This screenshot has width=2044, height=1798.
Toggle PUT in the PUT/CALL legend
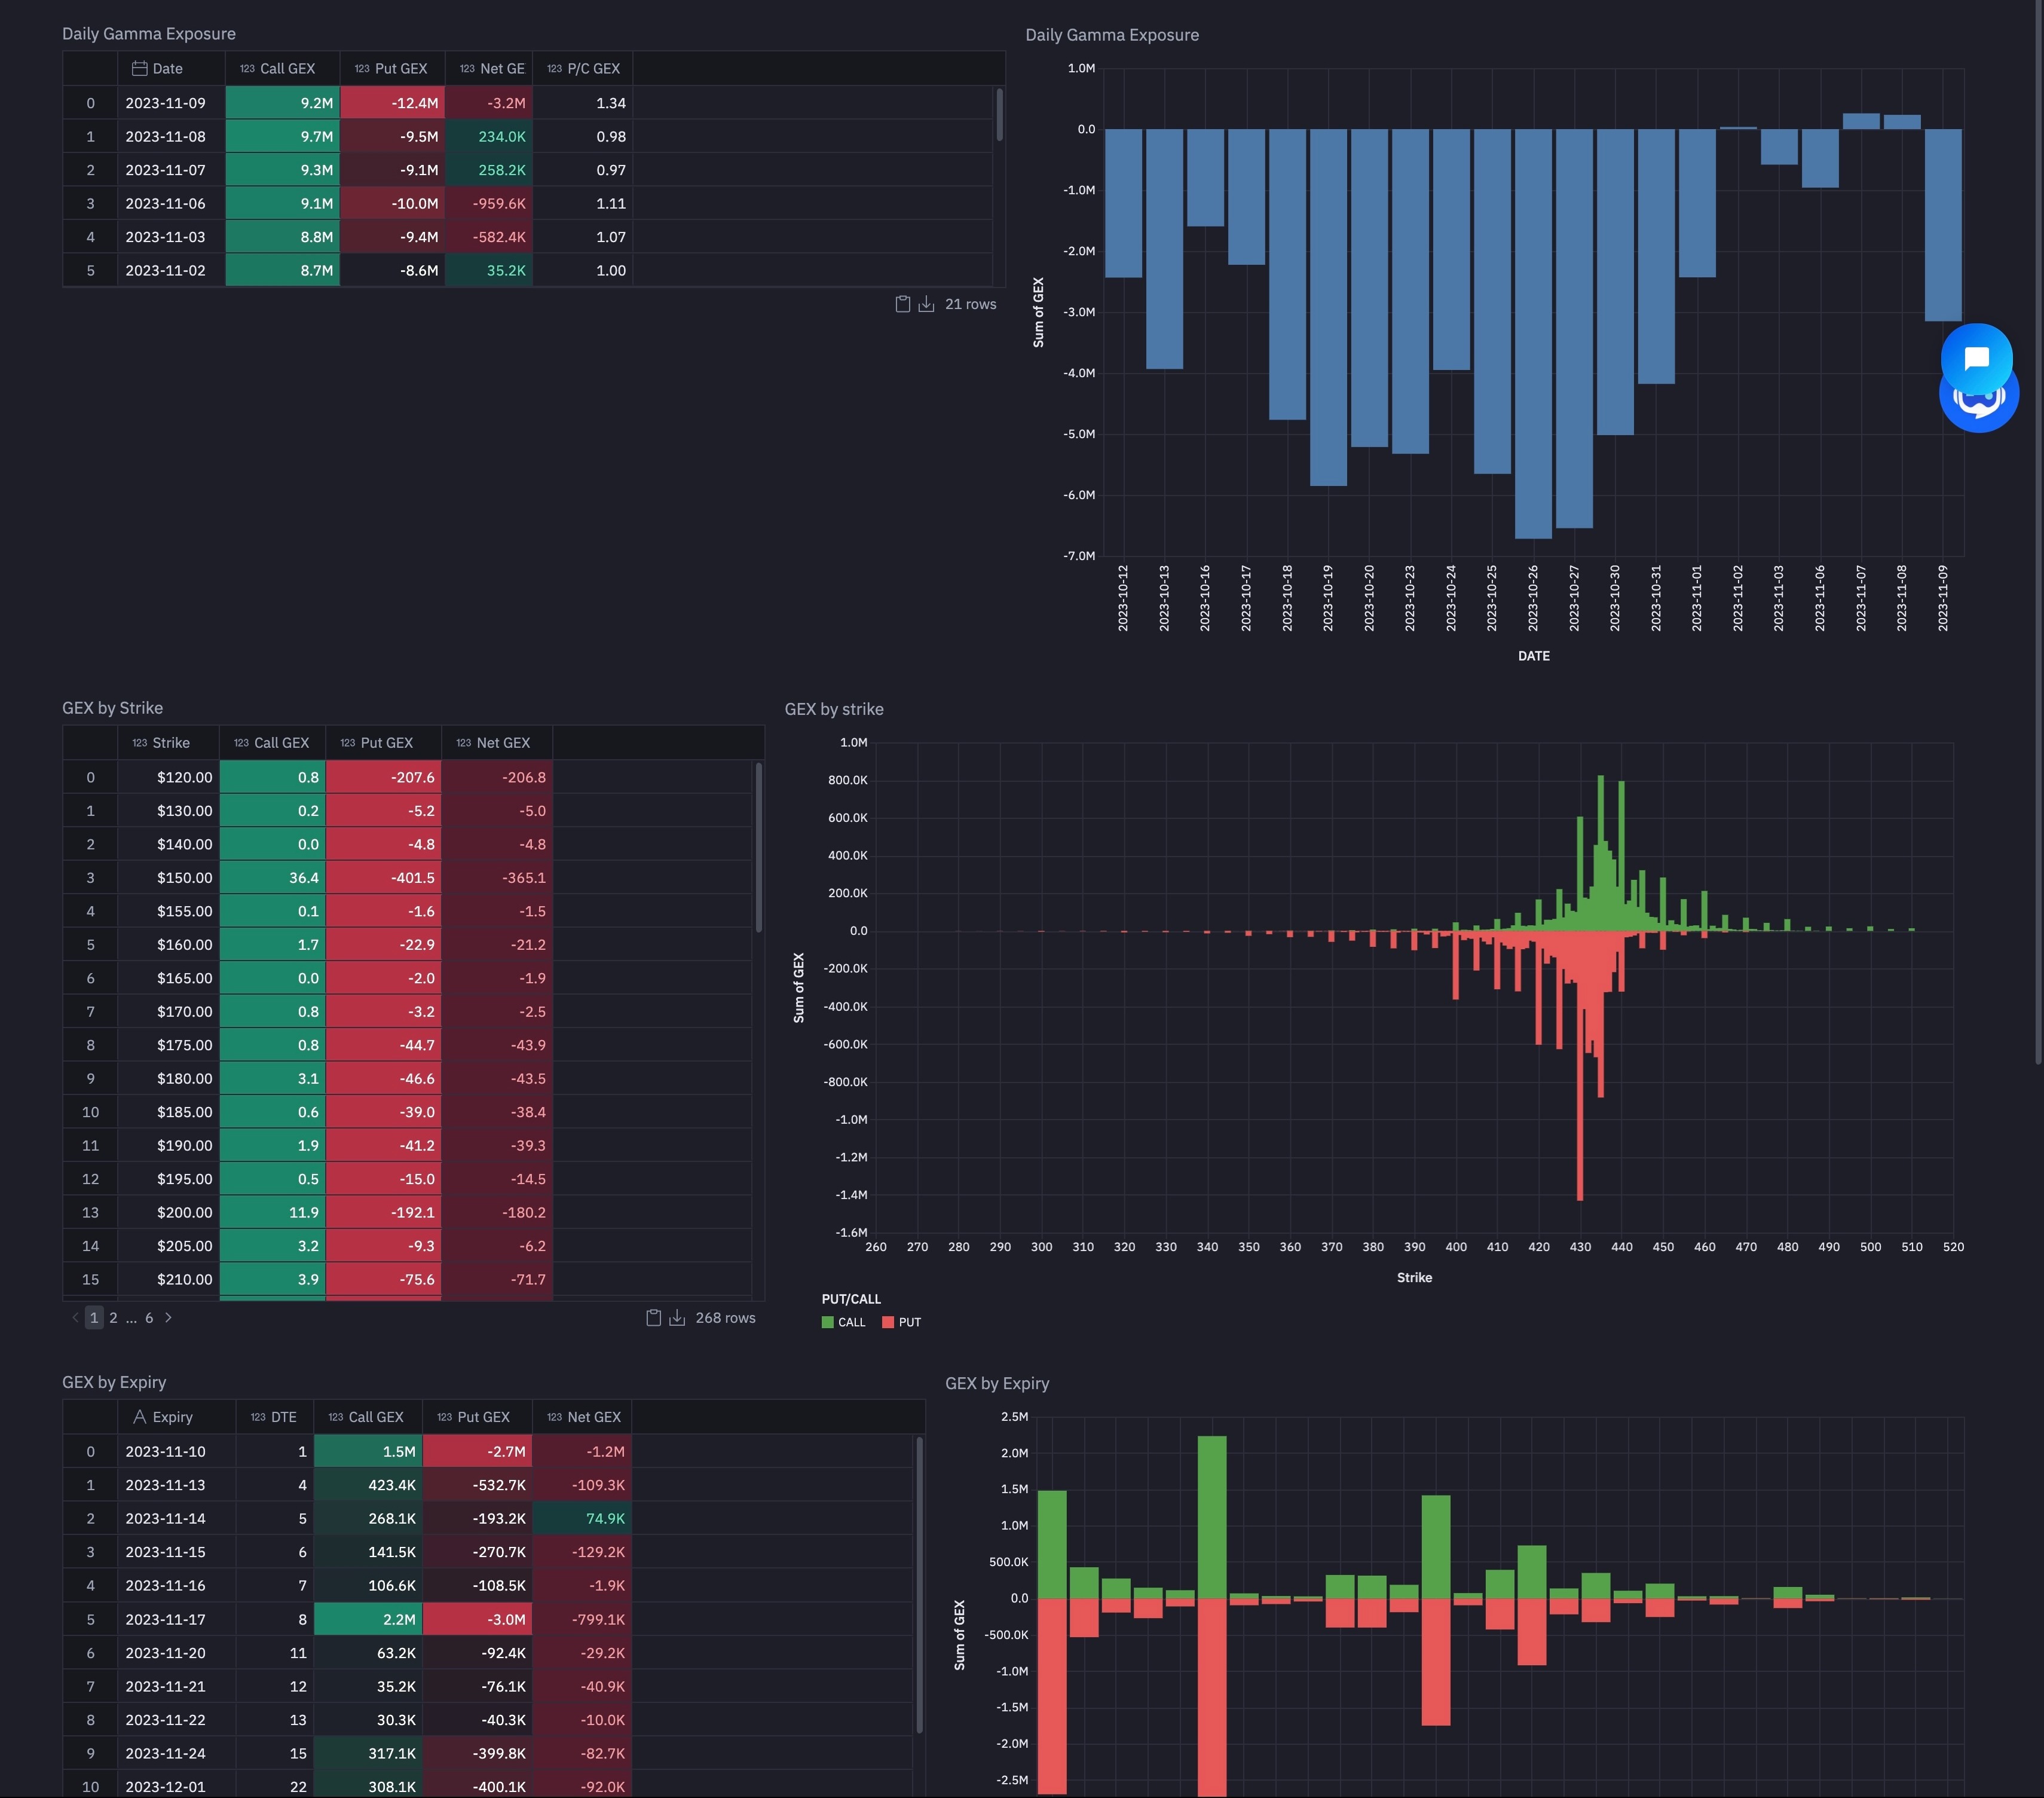point(901,1321)
